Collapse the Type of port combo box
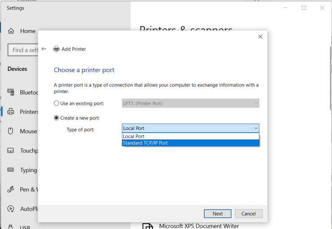The height and width of the screenshot is (229, 332). [190, 128]
